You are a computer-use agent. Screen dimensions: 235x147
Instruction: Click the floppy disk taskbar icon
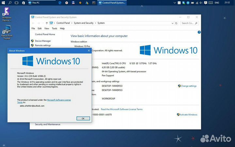(73, 3)
